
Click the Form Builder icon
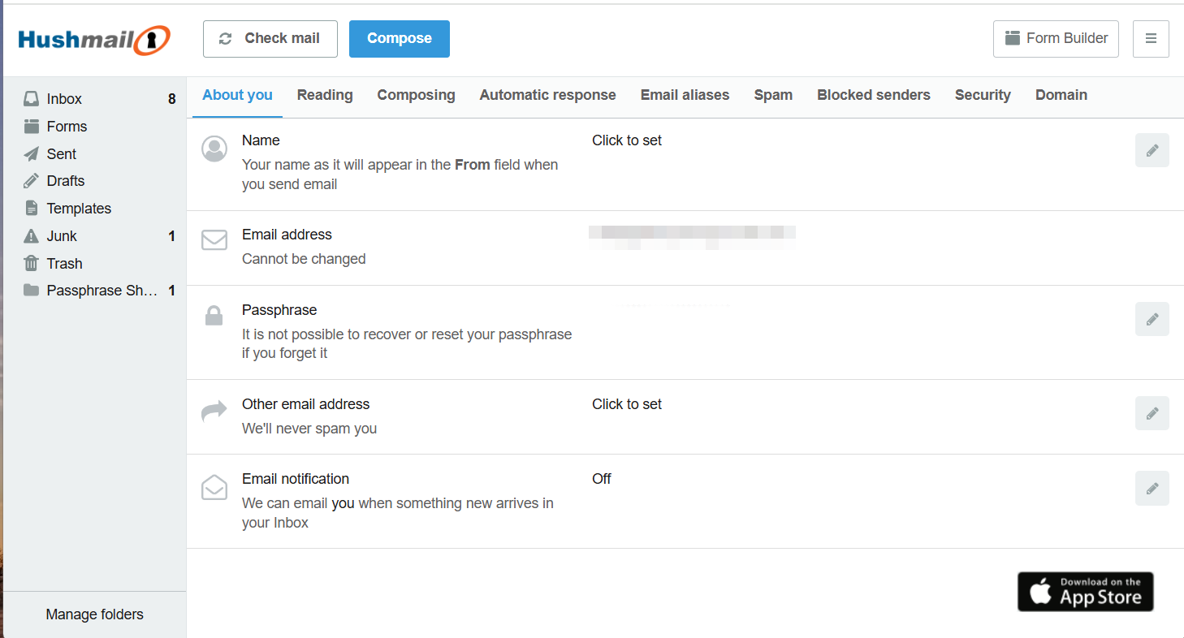click(x=1012, y=38)
